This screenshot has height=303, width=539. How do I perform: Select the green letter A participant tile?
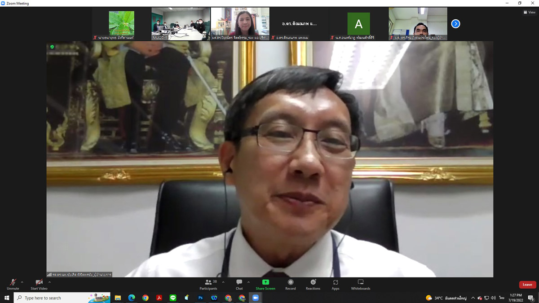pyautogui.click(x=358, y=24)
